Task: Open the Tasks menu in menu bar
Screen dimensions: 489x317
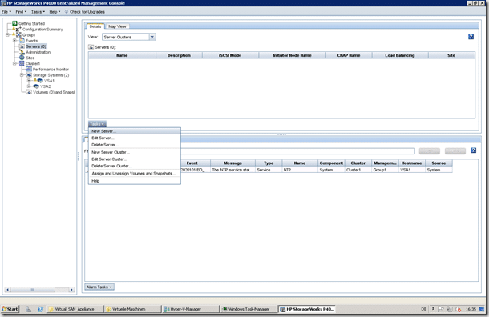Action: pyautogui.click(x=38, y=12)
